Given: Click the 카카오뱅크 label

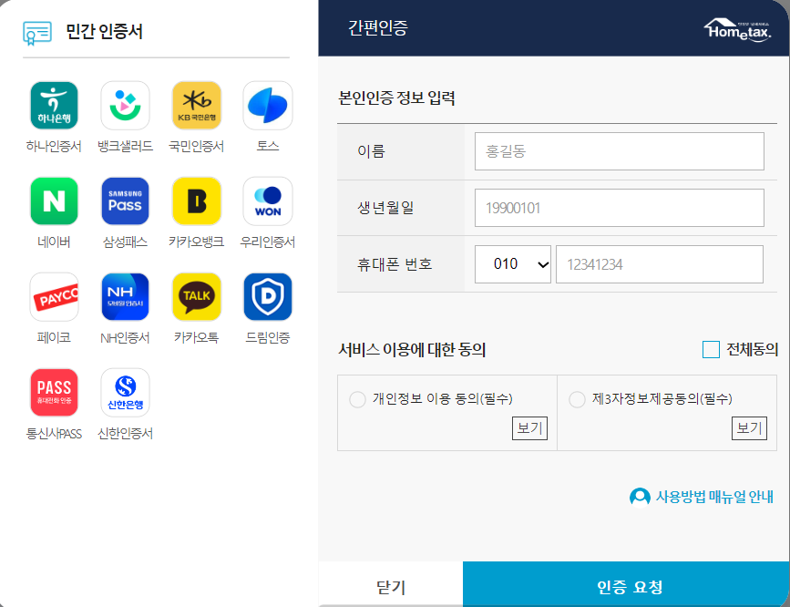Looking at the screenshot, I should 197,242.
